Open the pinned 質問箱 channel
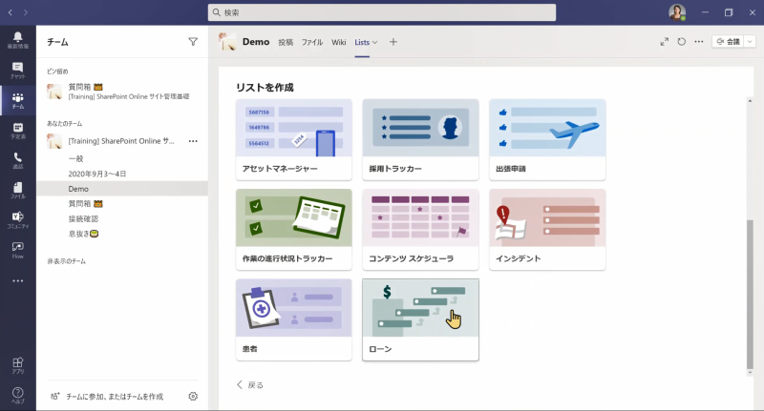Viewport: 764px width, 411px height. tap(122, 91)
